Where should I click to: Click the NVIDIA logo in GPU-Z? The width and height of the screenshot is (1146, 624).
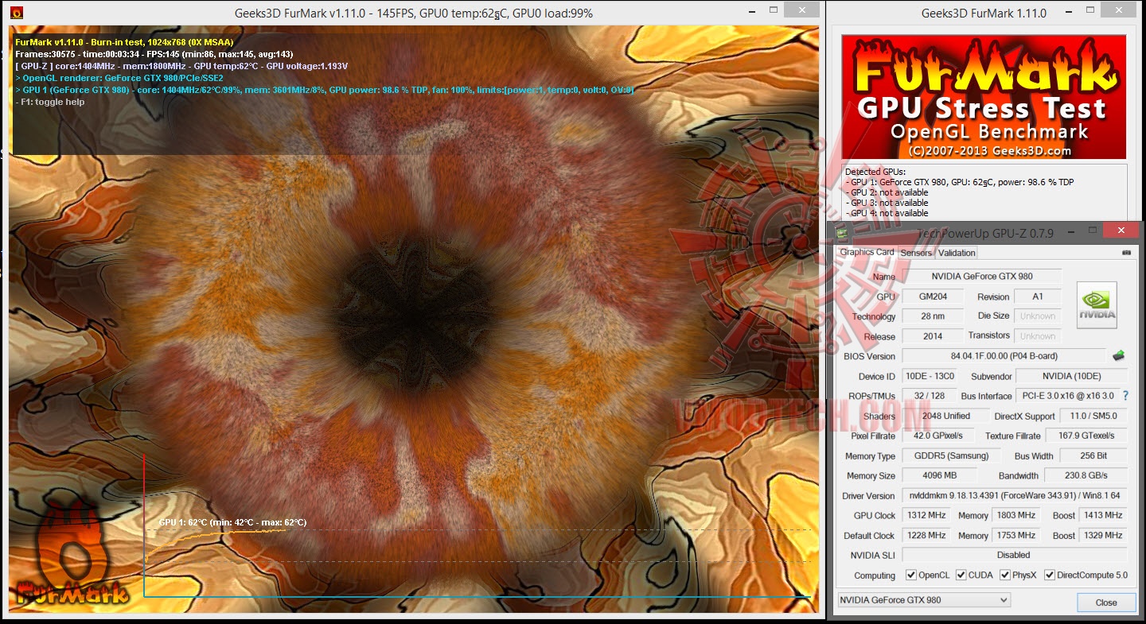(x=1097, y=305)
